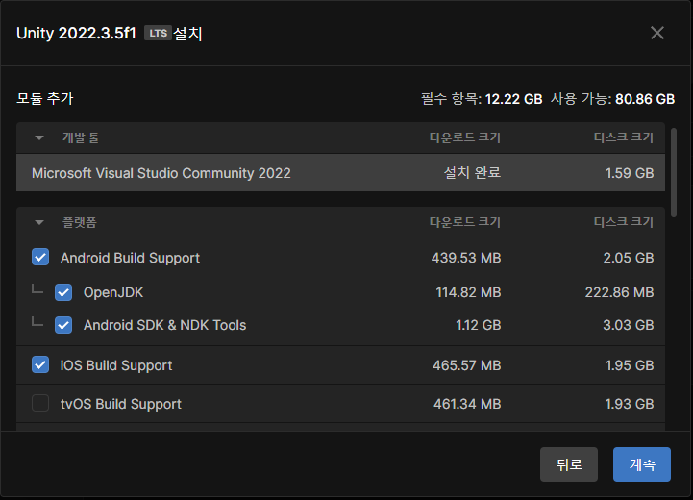693x500 pixels.
Task: Click 1.59 GB Visual Studio disk size
Action: pos(630,173)
